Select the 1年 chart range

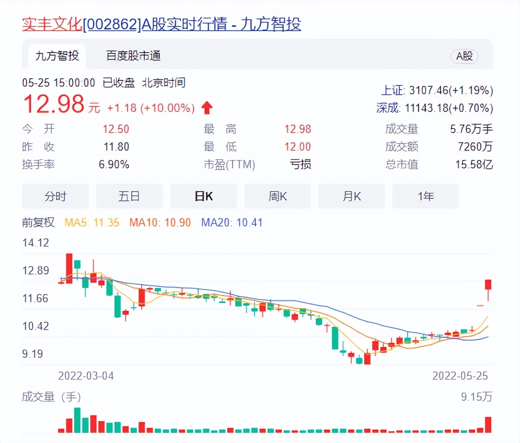[425, 196]
